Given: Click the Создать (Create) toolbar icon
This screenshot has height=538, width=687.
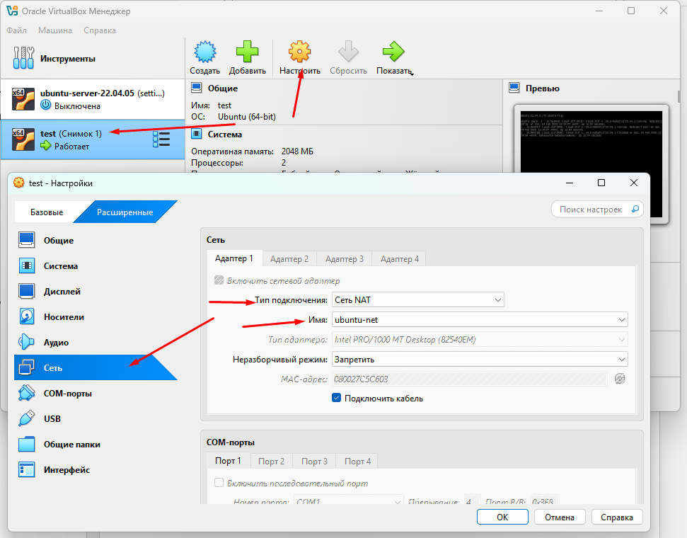Looking at the screenshot, I should (204, 51).
